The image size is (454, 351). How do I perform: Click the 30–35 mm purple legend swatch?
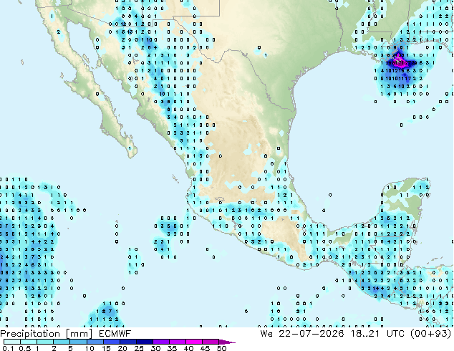click(161, 342)
